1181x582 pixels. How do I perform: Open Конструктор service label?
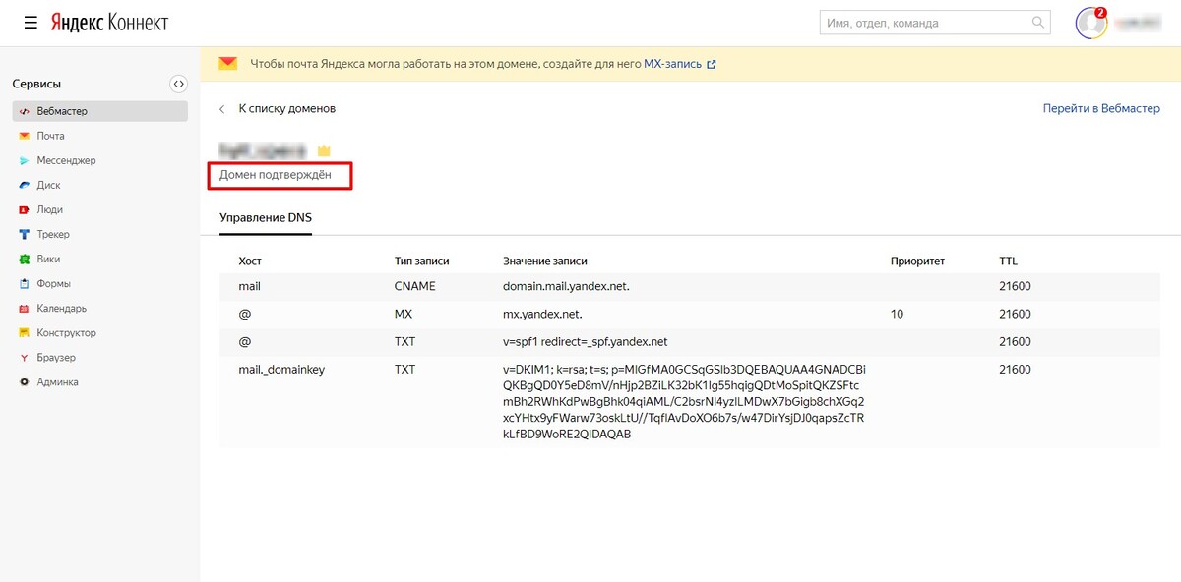click(x=67, y=333)
